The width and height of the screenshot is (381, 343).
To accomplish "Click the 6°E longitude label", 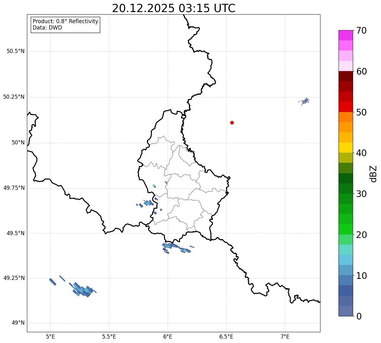I will point(168,337).
